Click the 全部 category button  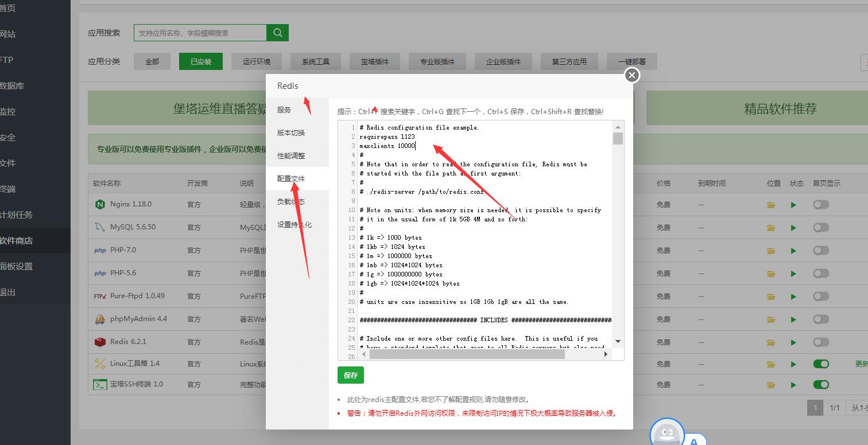(x=152, y=61)
